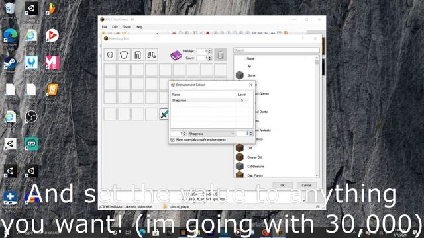Viewport: 424px width, 238px height.
Task: Open the Help menu
Action: [139, 27]
